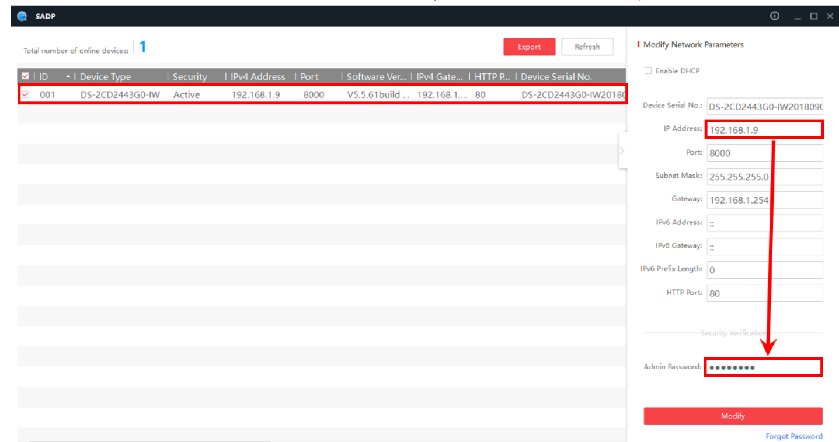839x442 pixels.
Task: Click the "Total number of online devices" label
Action: [76, 51]
